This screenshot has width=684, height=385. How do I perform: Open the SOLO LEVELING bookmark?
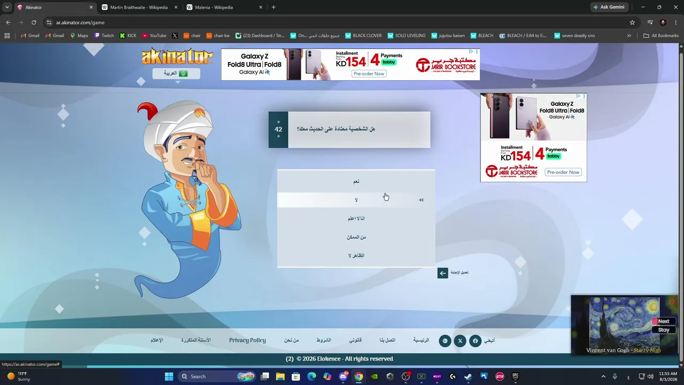(406, 36)
